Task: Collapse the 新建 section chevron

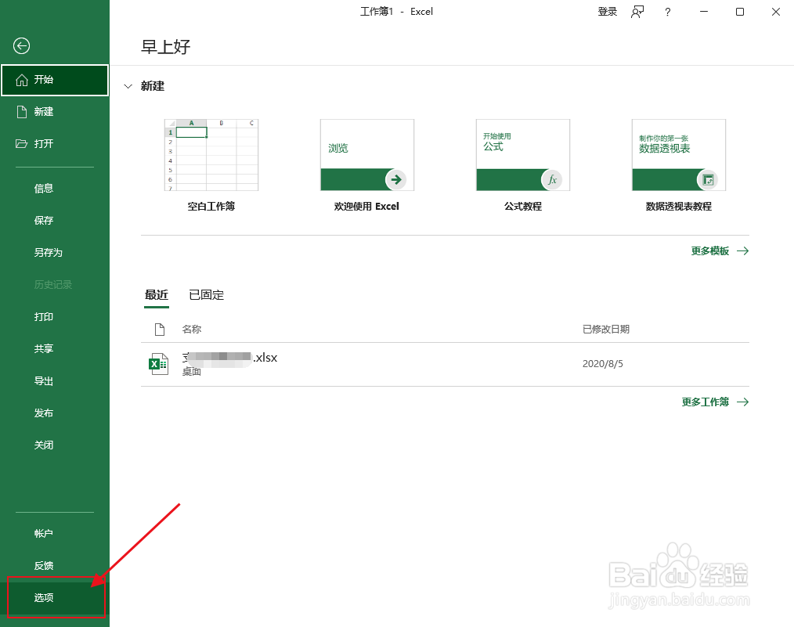Action: click(x=128, y=87)
